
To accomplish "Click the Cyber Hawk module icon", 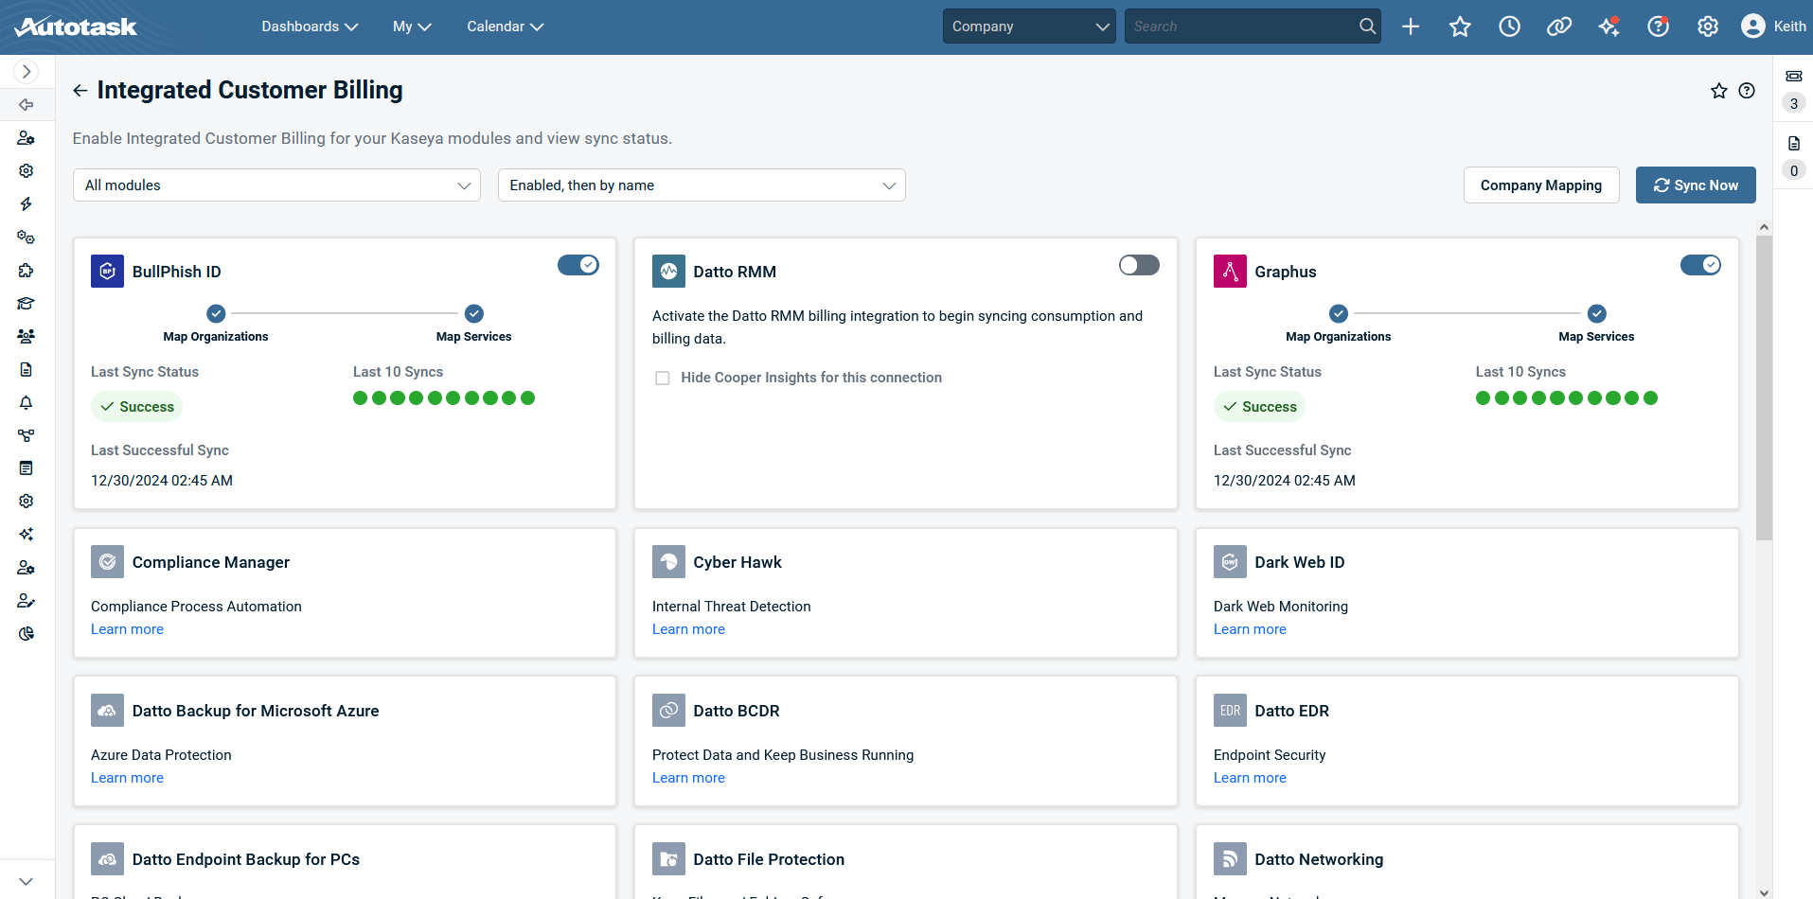I will pyautogui.click(x=668, y=562).
